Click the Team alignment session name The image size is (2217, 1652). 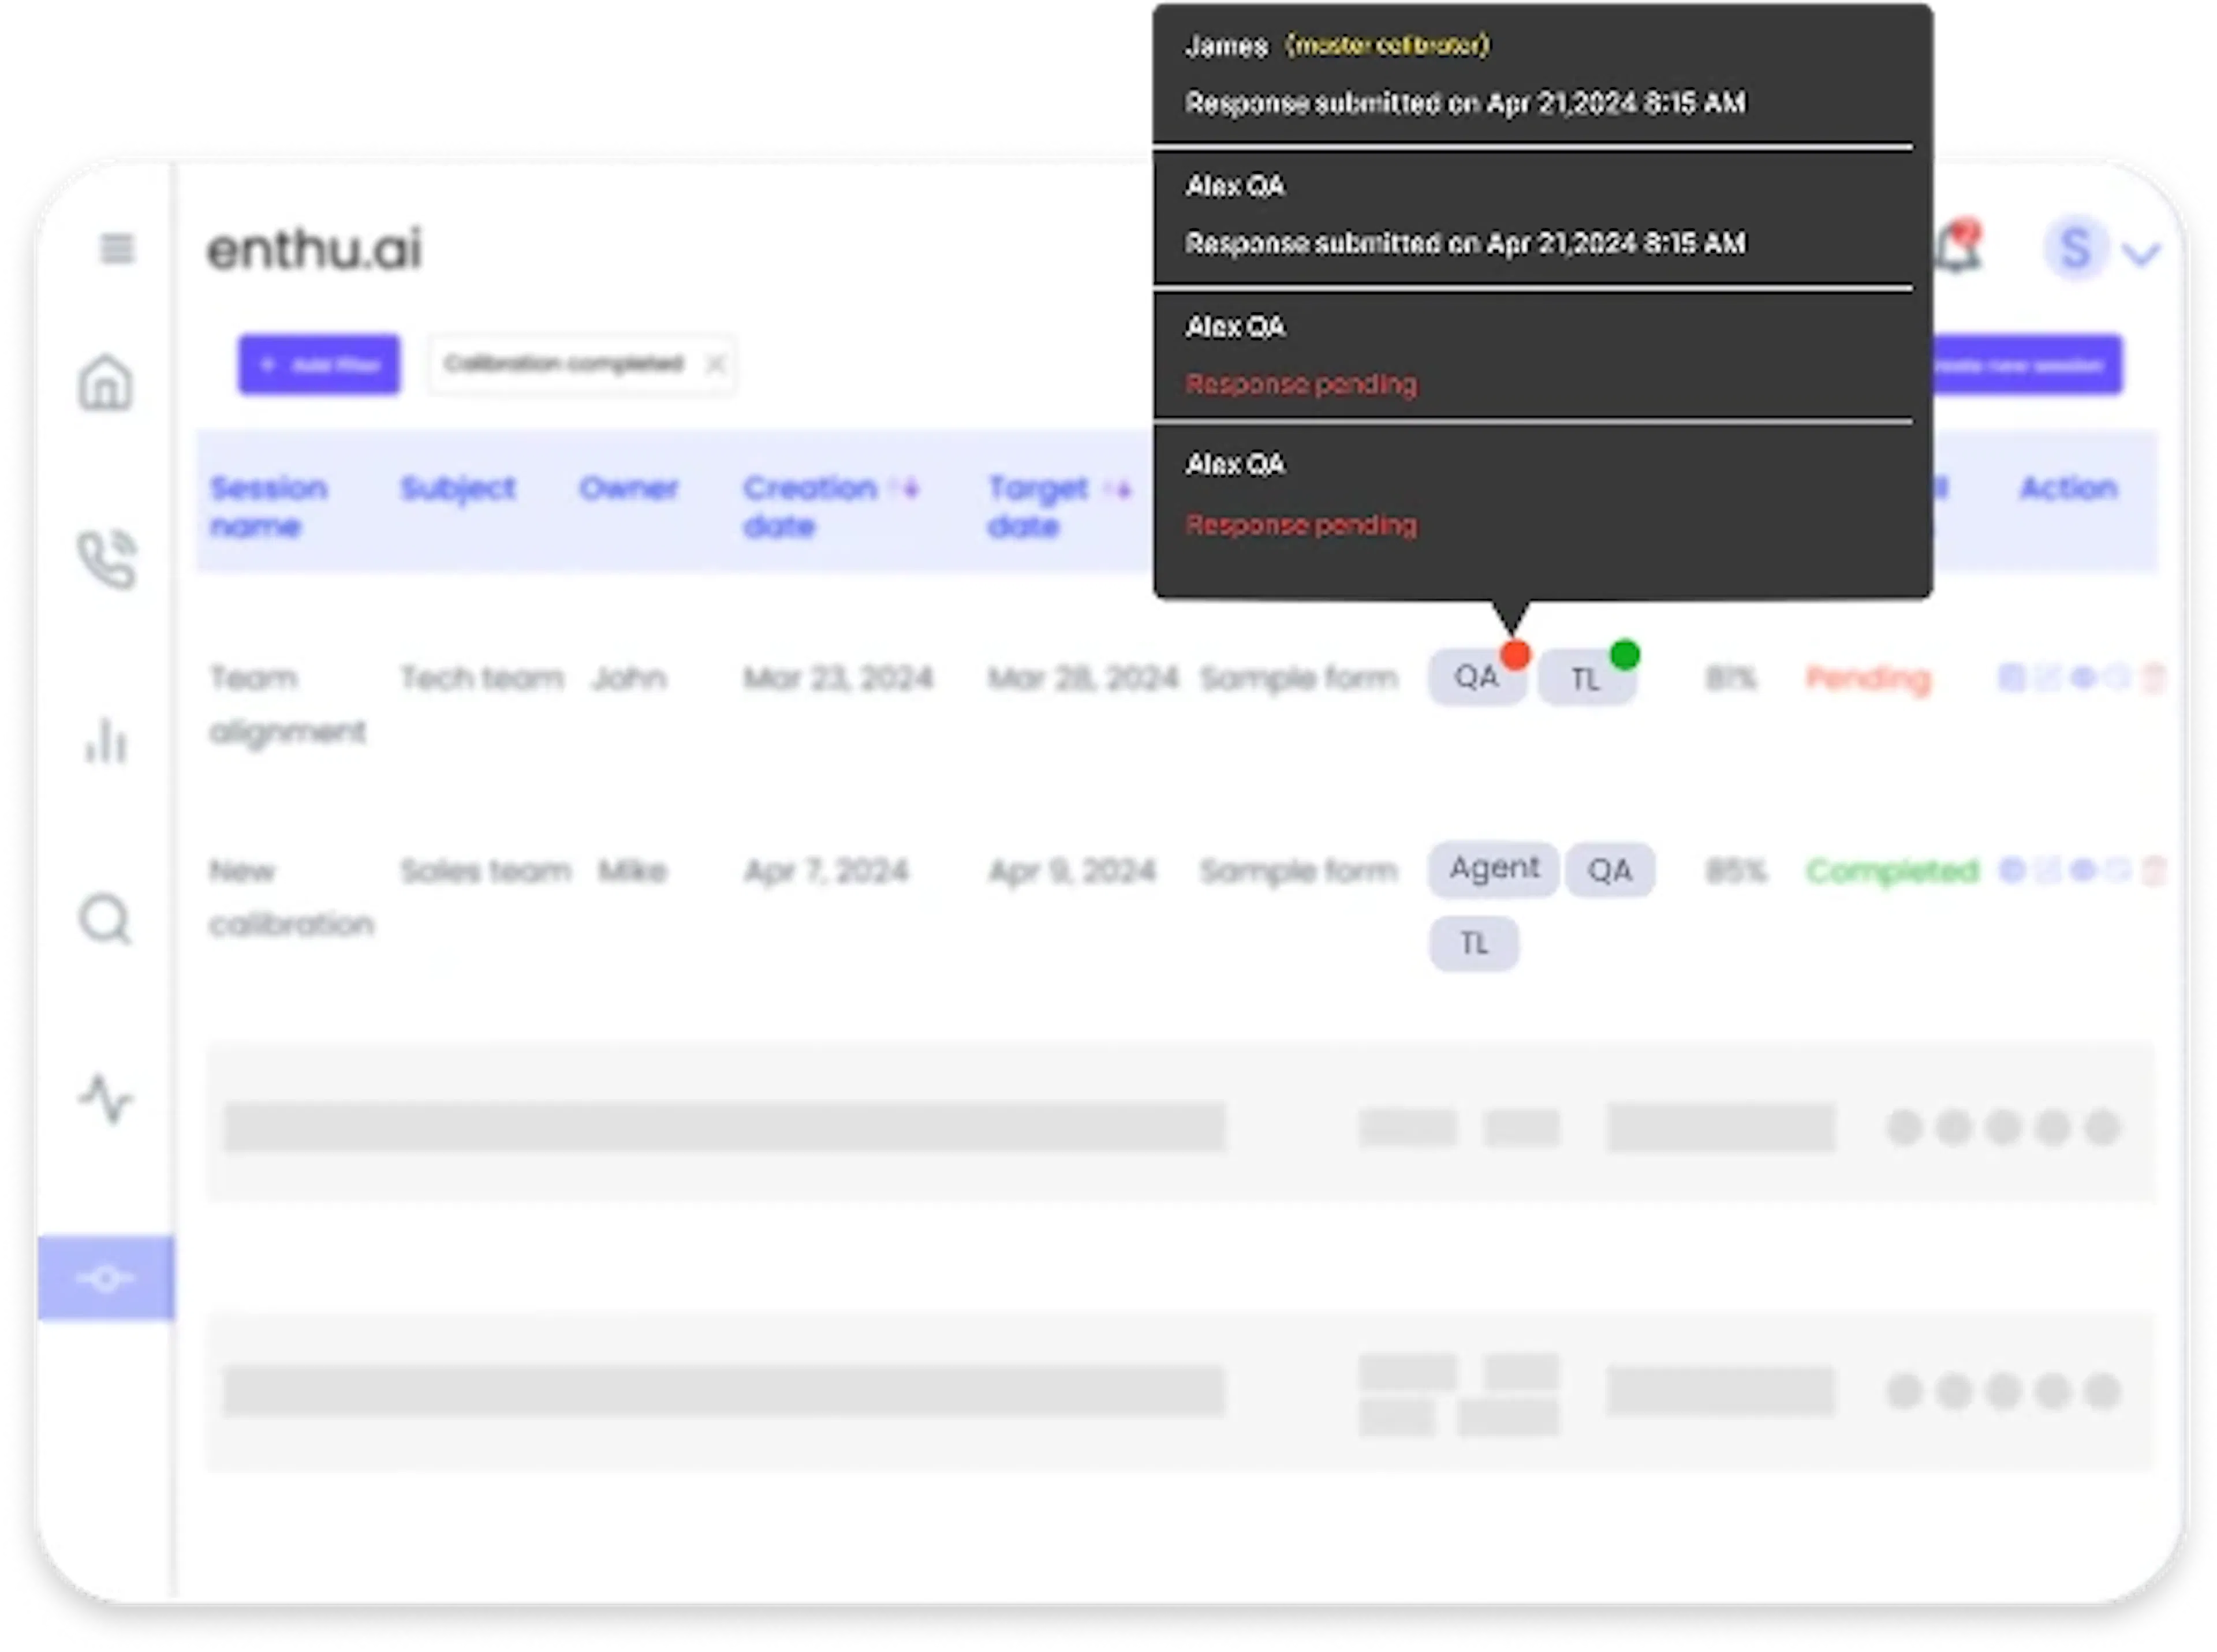click(x=287, y=704)
